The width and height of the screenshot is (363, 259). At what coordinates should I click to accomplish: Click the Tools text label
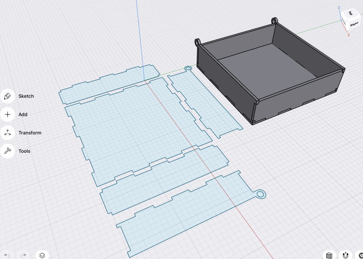pyautogui.click(x=24, y=151)
